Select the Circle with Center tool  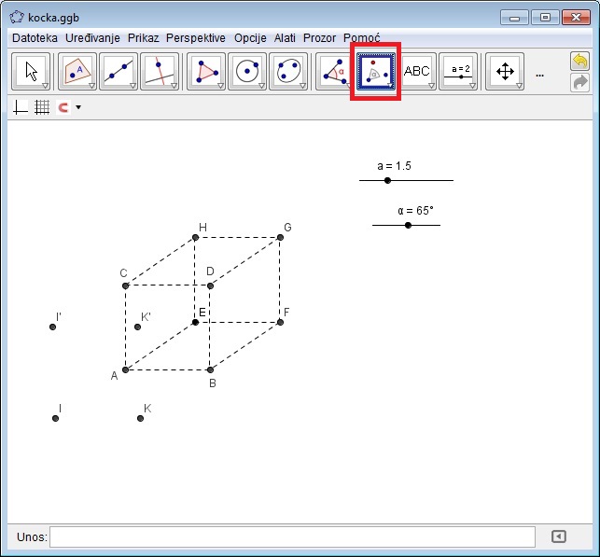(x=247, y=72)
